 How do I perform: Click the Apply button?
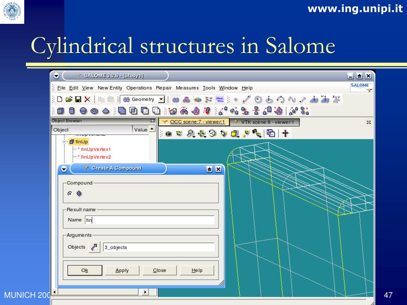(x=122, y=270)
